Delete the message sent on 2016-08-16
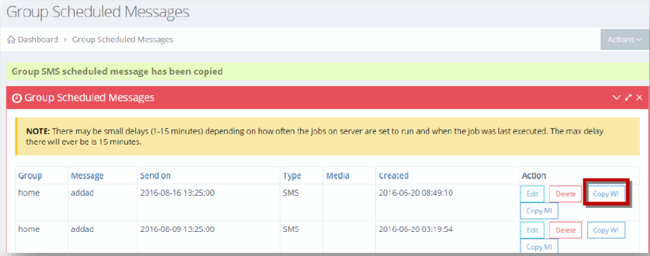The image size is (650, 256). [x=566, y=194]
